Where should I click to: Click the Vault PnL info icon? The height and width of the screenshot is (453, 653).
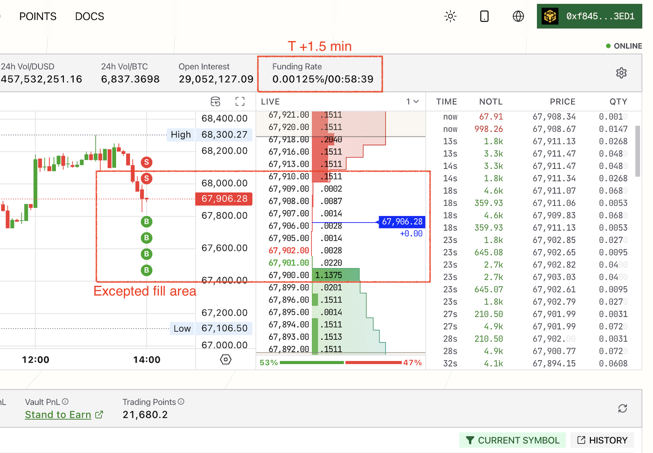tap(65, 402)
